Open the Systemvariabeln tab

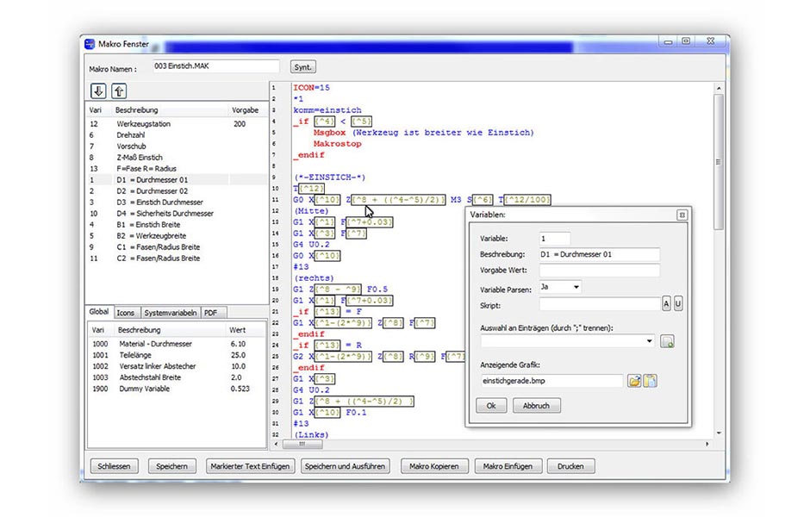pos(171,313)
